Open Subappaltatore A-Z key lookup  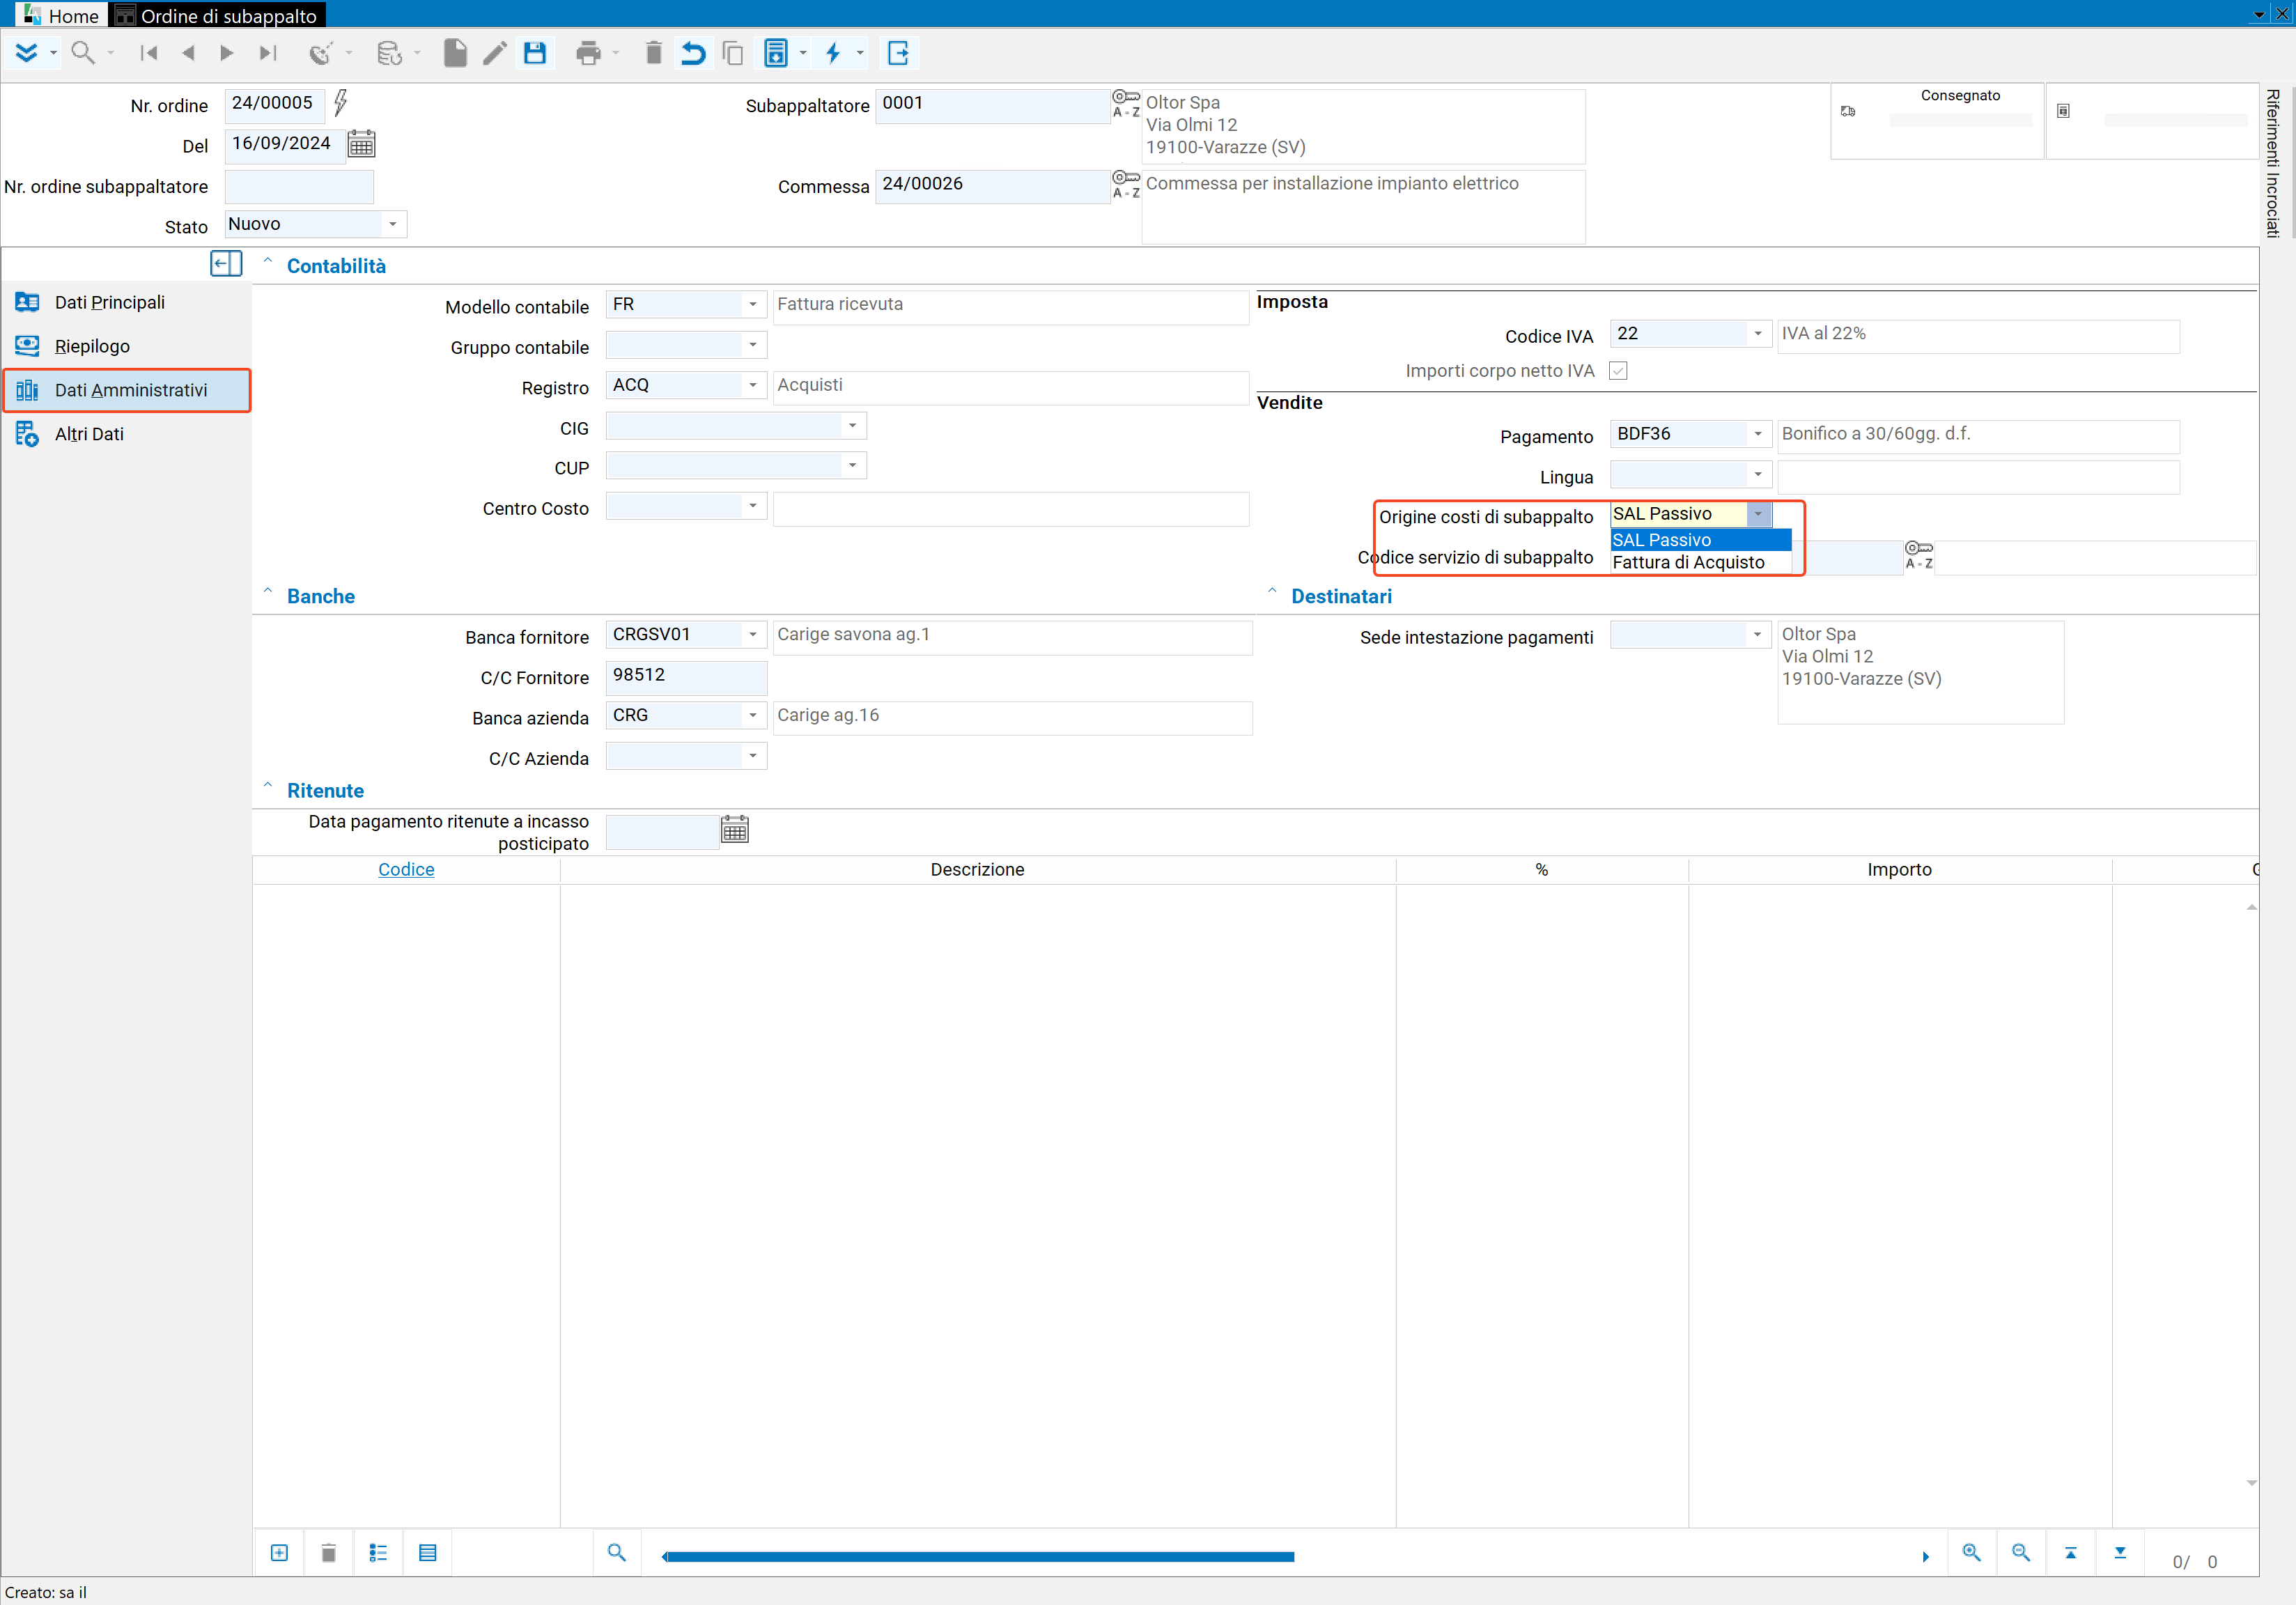pos(1126,103)
